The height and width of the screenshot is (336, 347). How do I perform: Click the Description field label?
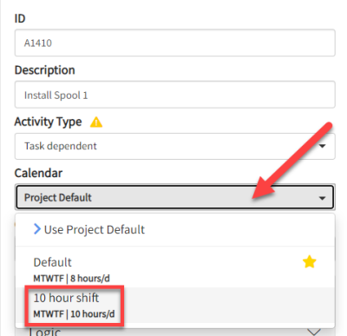pos(45,70)
